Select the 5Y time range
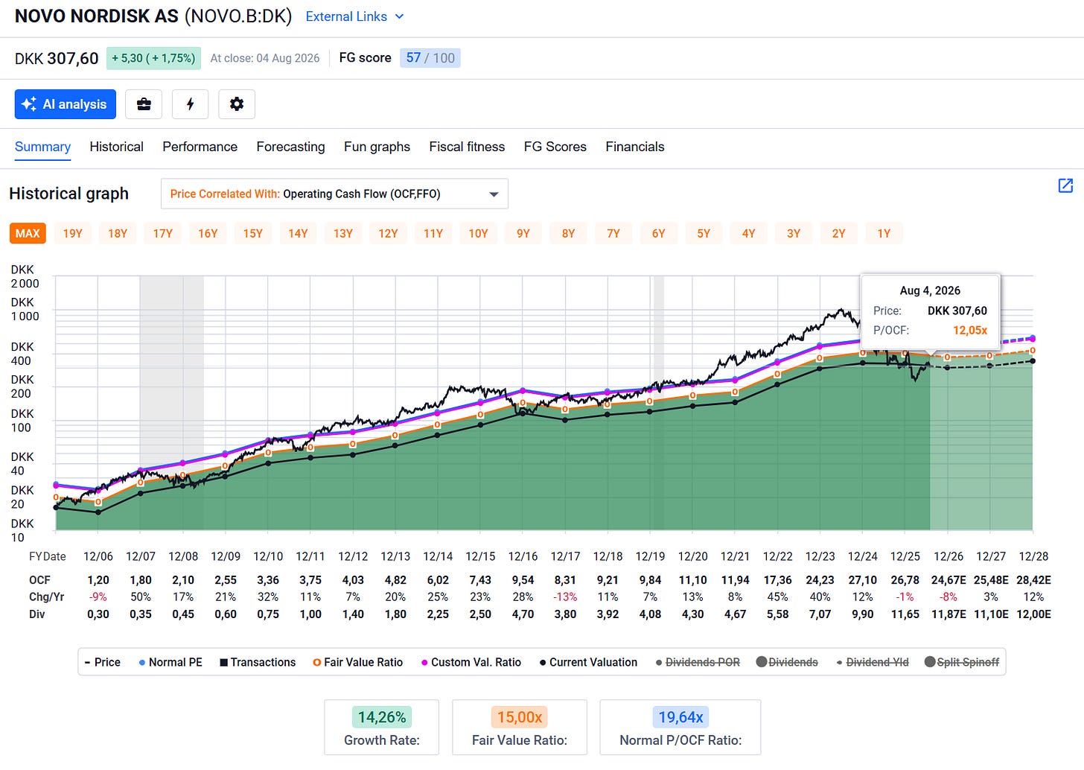Image resolution: width=1084 pixels, height=770 pixels. tap(704, 233)
